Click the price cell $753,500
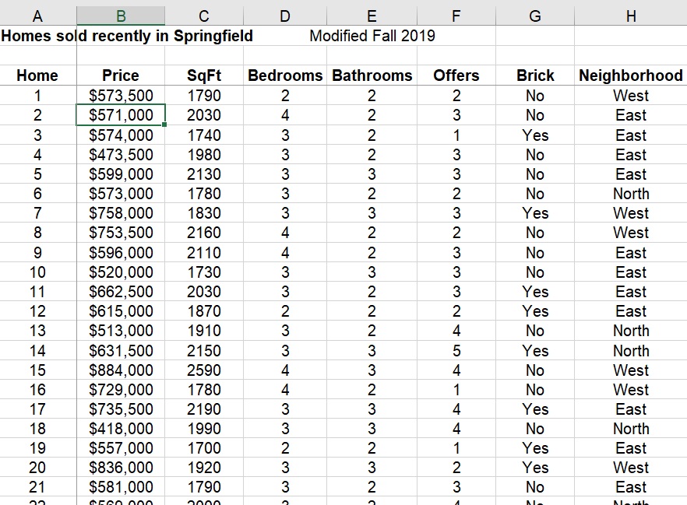This screenshot has height=505, width=687. point(121,233)
